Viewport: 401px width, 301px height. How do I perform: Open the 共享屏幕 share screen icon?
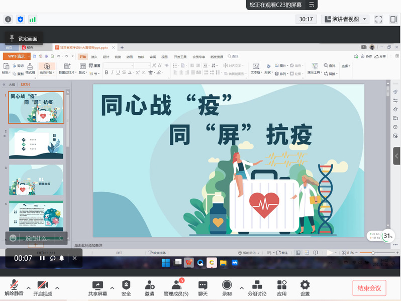pyautogui.click(x=98, y=287)
